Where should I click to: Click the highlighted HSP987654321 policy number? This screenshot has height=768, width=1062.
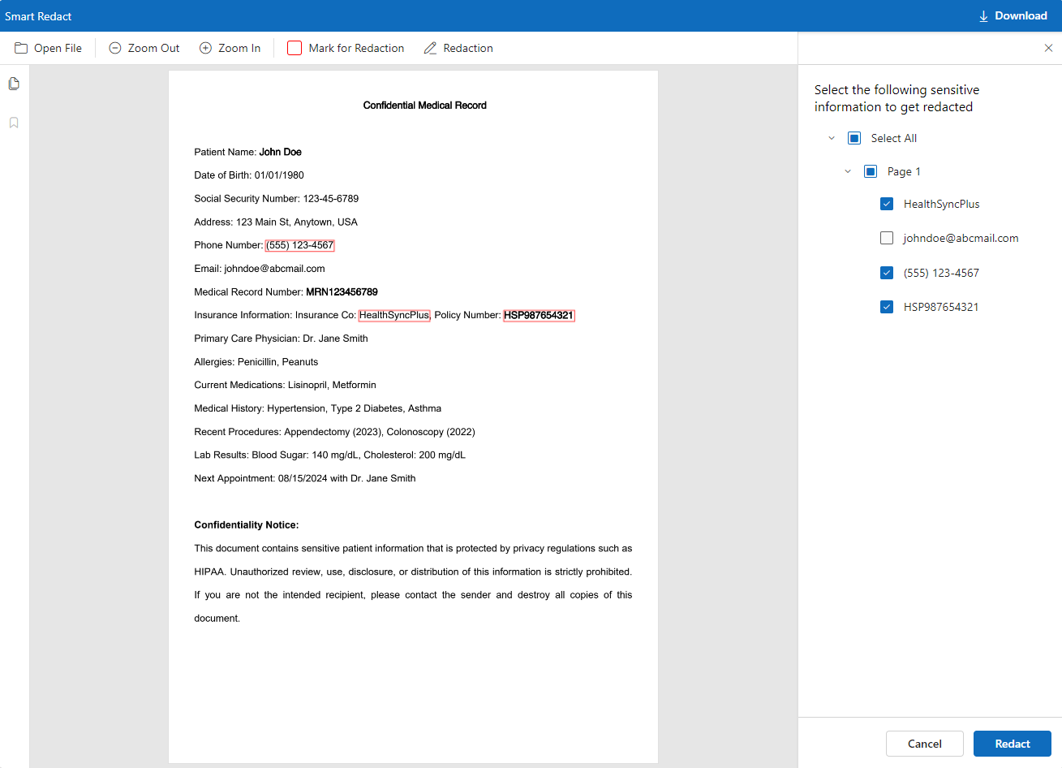pyautogui.click(x=539, y=315)
